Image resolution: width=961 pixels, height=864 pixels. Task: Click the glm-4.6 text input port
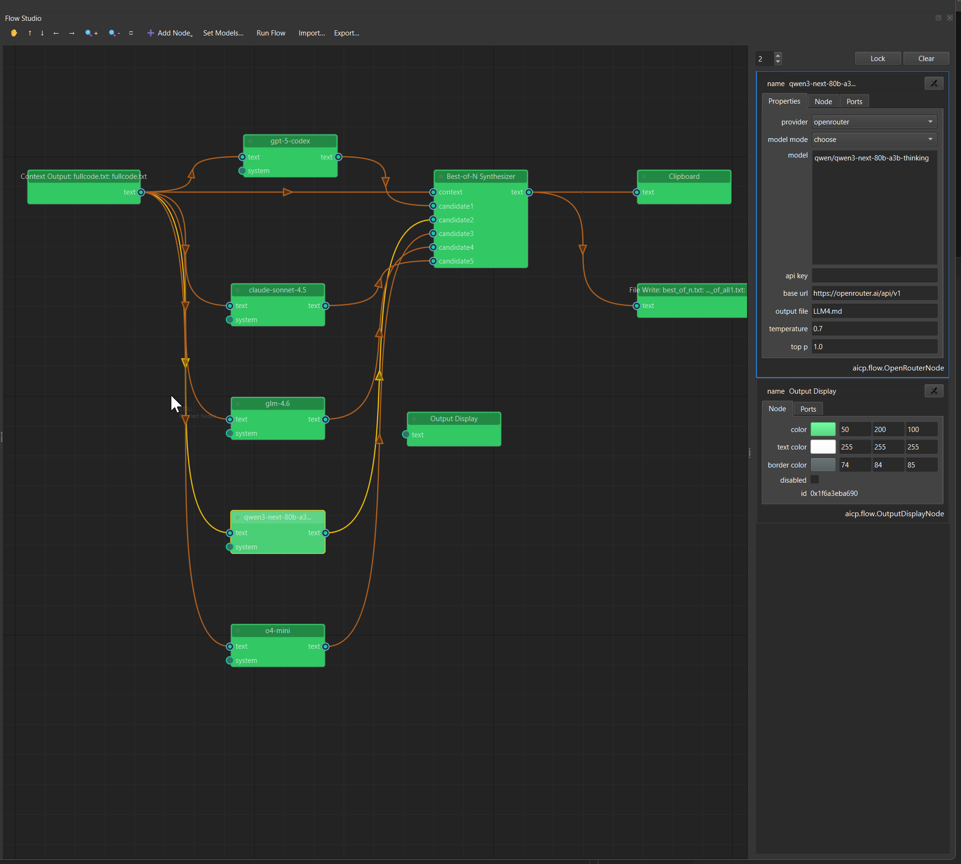tap(230, 420)
